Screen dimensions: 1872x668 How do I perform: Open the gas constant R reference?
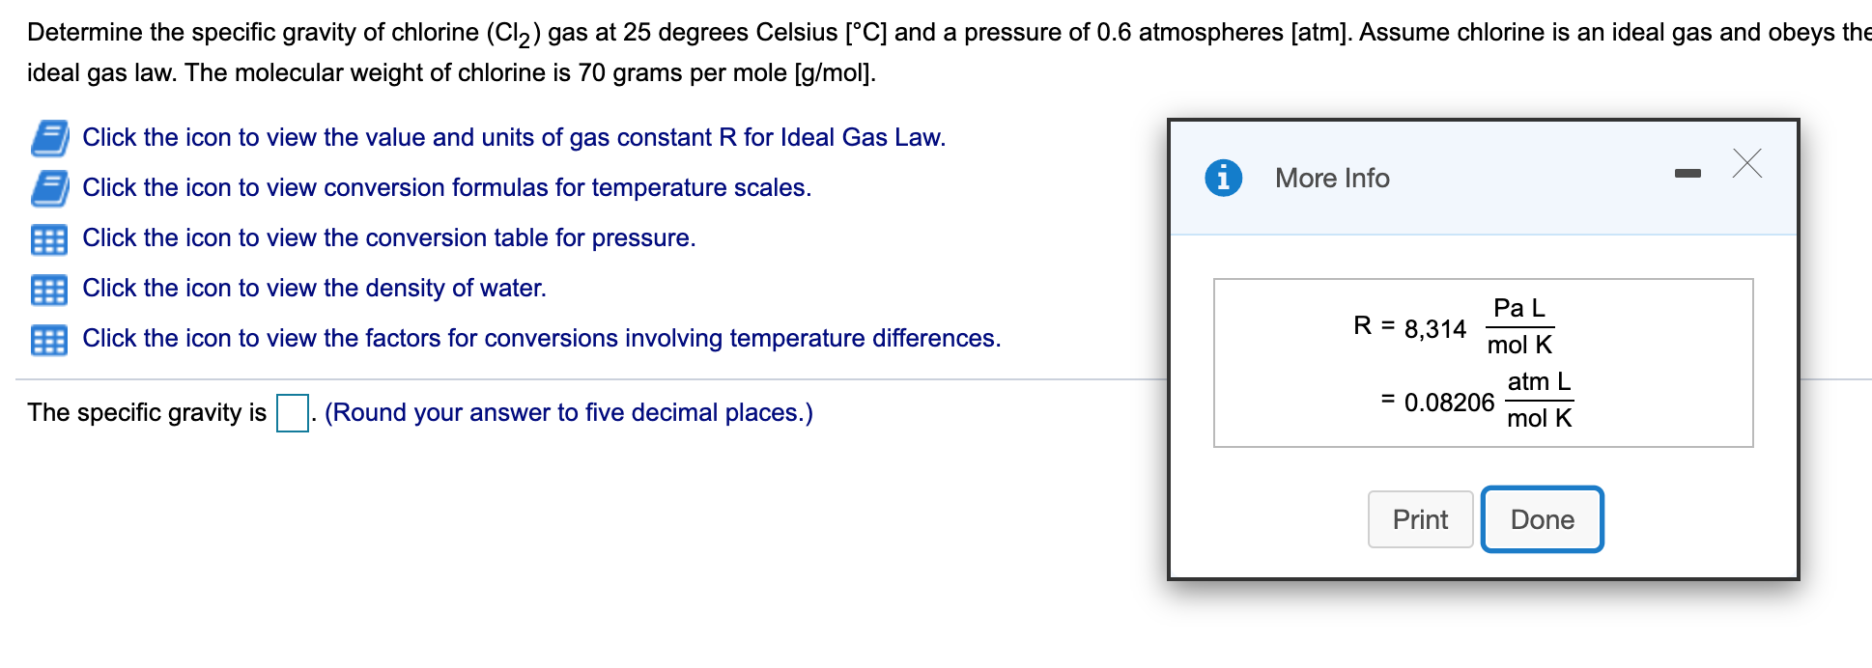pos(513,138)
